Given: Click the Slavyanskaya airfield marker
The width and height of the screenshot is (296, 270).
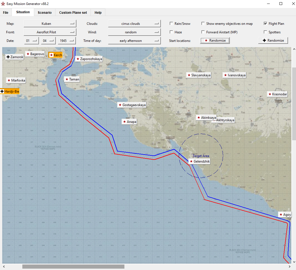Looking at the screenshot, I should pyautogui.click(x=198, y=75).
